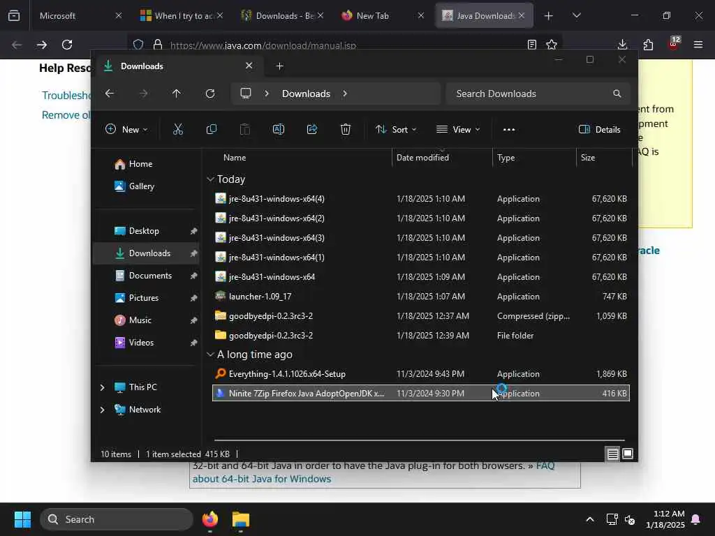715x536 pixels.
Task: Open the notifications bell in the taskbar
Action: [696, 519]
